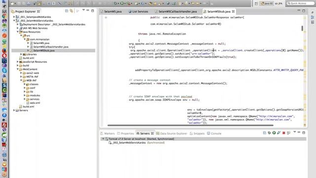This screenshot has height=178, width=316.
Task: Start server in profile mode icon
Action: [278, 133]
